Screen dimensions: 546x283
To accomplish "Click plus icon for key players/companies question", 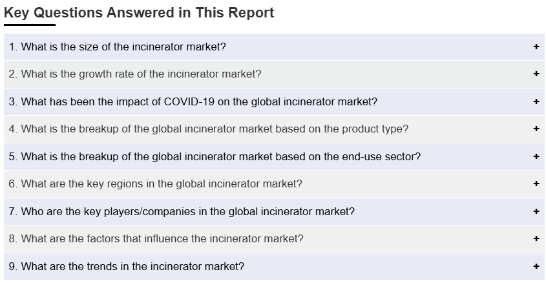I will coord(536,212).
